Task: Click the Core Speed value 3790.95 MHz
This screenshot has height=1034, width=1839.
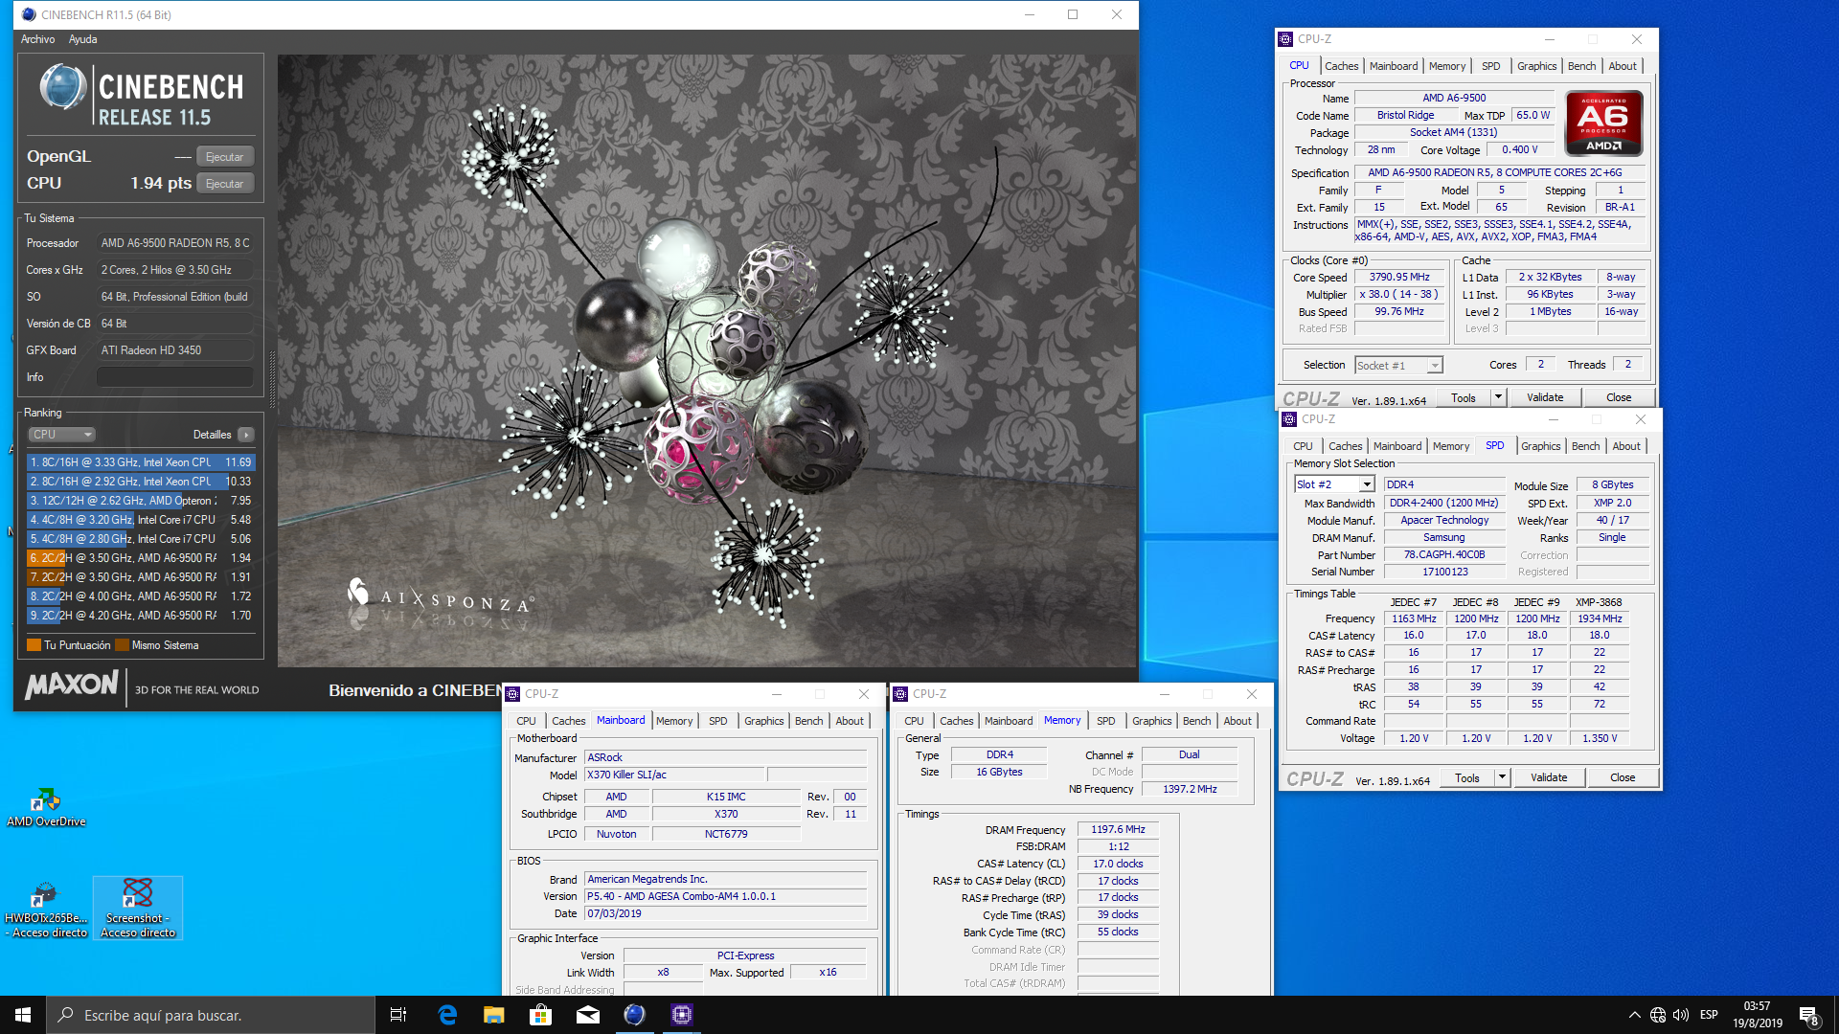Action: (x=1399, y=278)
